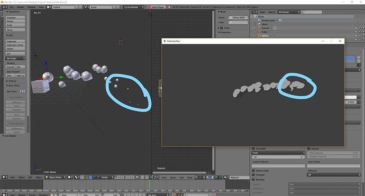Screen dimensions: 365x196
Task: Click the Mirror button
Action: pos(15,30)
